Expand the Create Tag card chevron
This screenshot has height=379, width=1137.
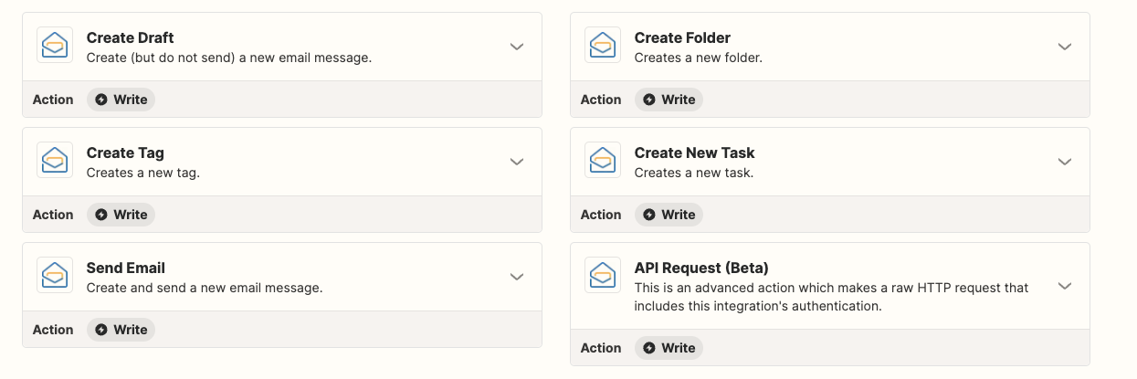coord(517,162)
